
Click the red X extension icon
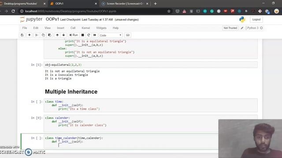click(233, 11)
